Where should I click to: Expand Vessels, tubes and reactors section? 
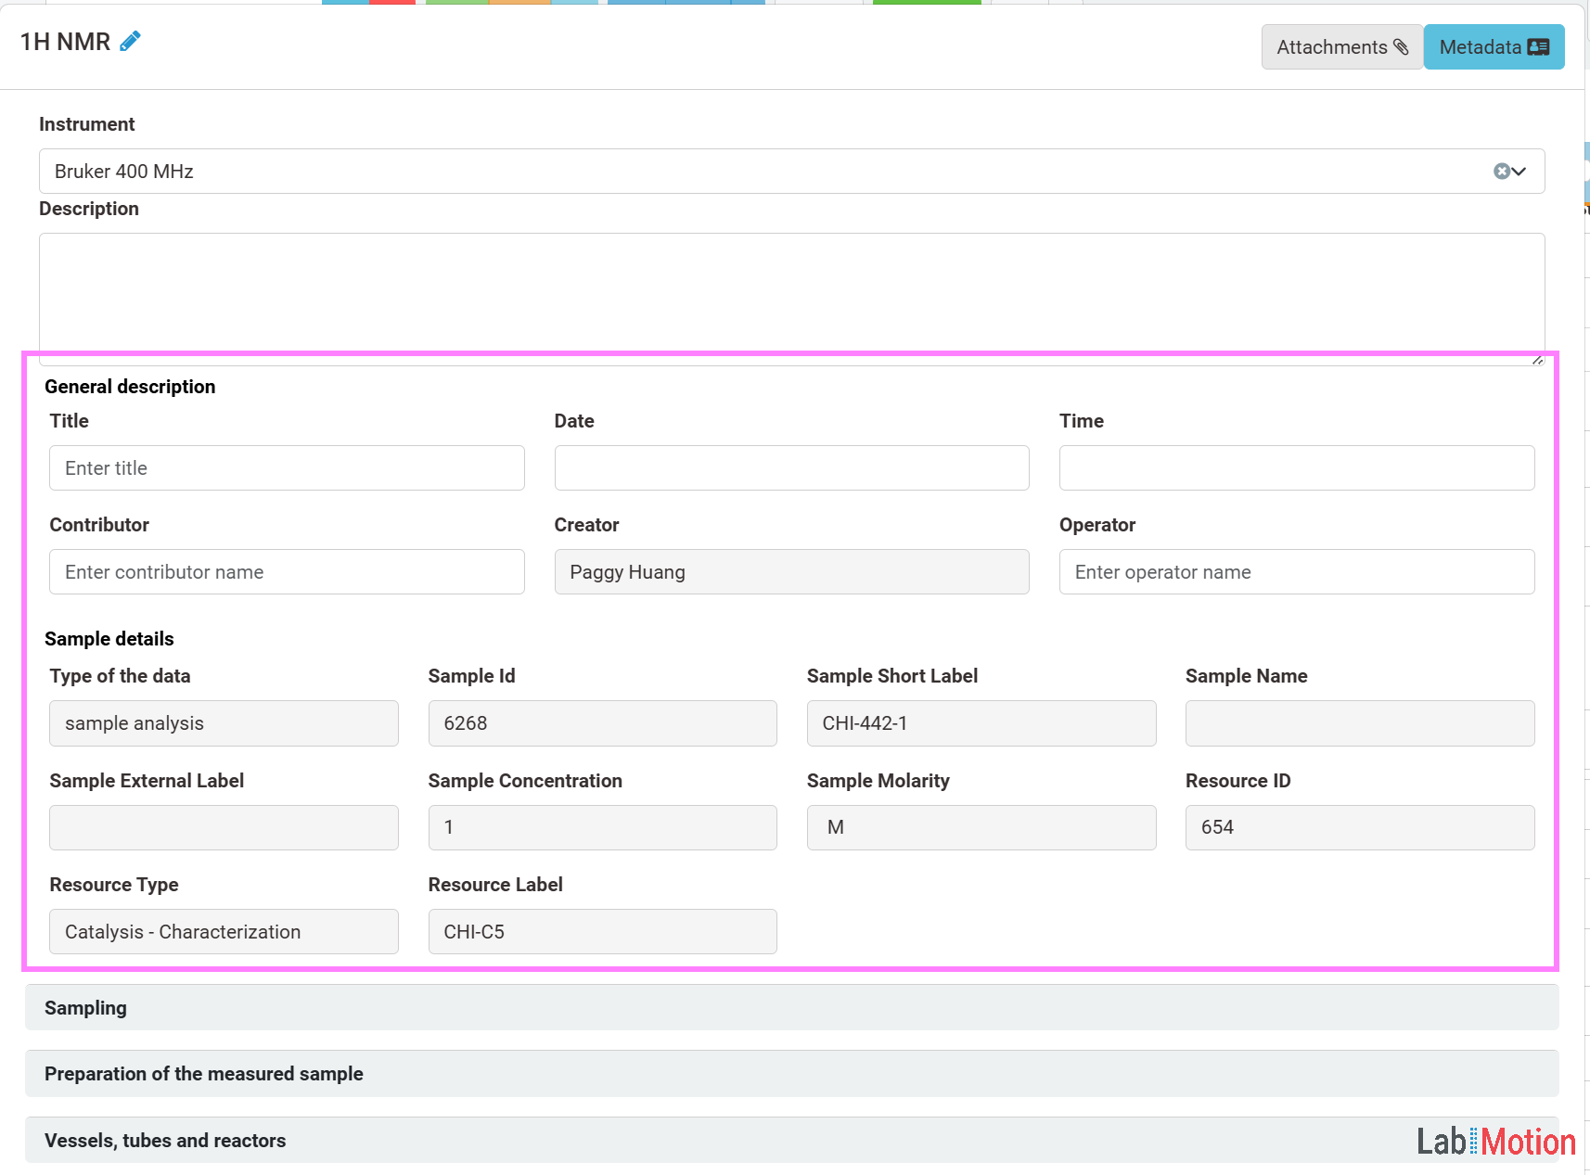tap(649, 1140)
